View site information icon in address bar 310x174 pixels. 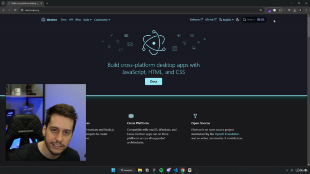pyautogui.click(x=22, y=10)
